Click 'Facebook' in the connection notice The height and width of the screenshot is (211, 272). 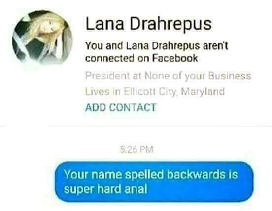(175, 58)
